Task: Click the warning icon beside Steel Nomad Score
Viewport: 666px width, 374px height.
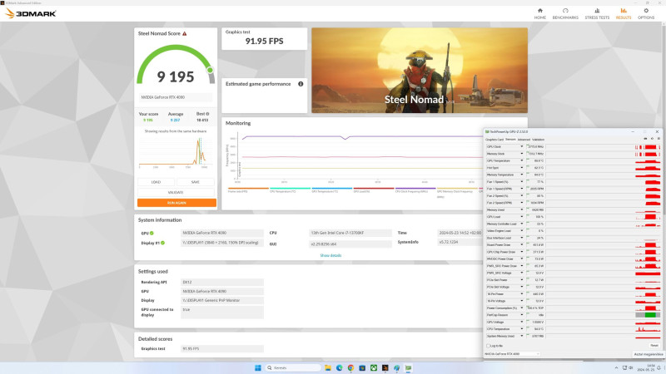Action: tap(184, 33)
